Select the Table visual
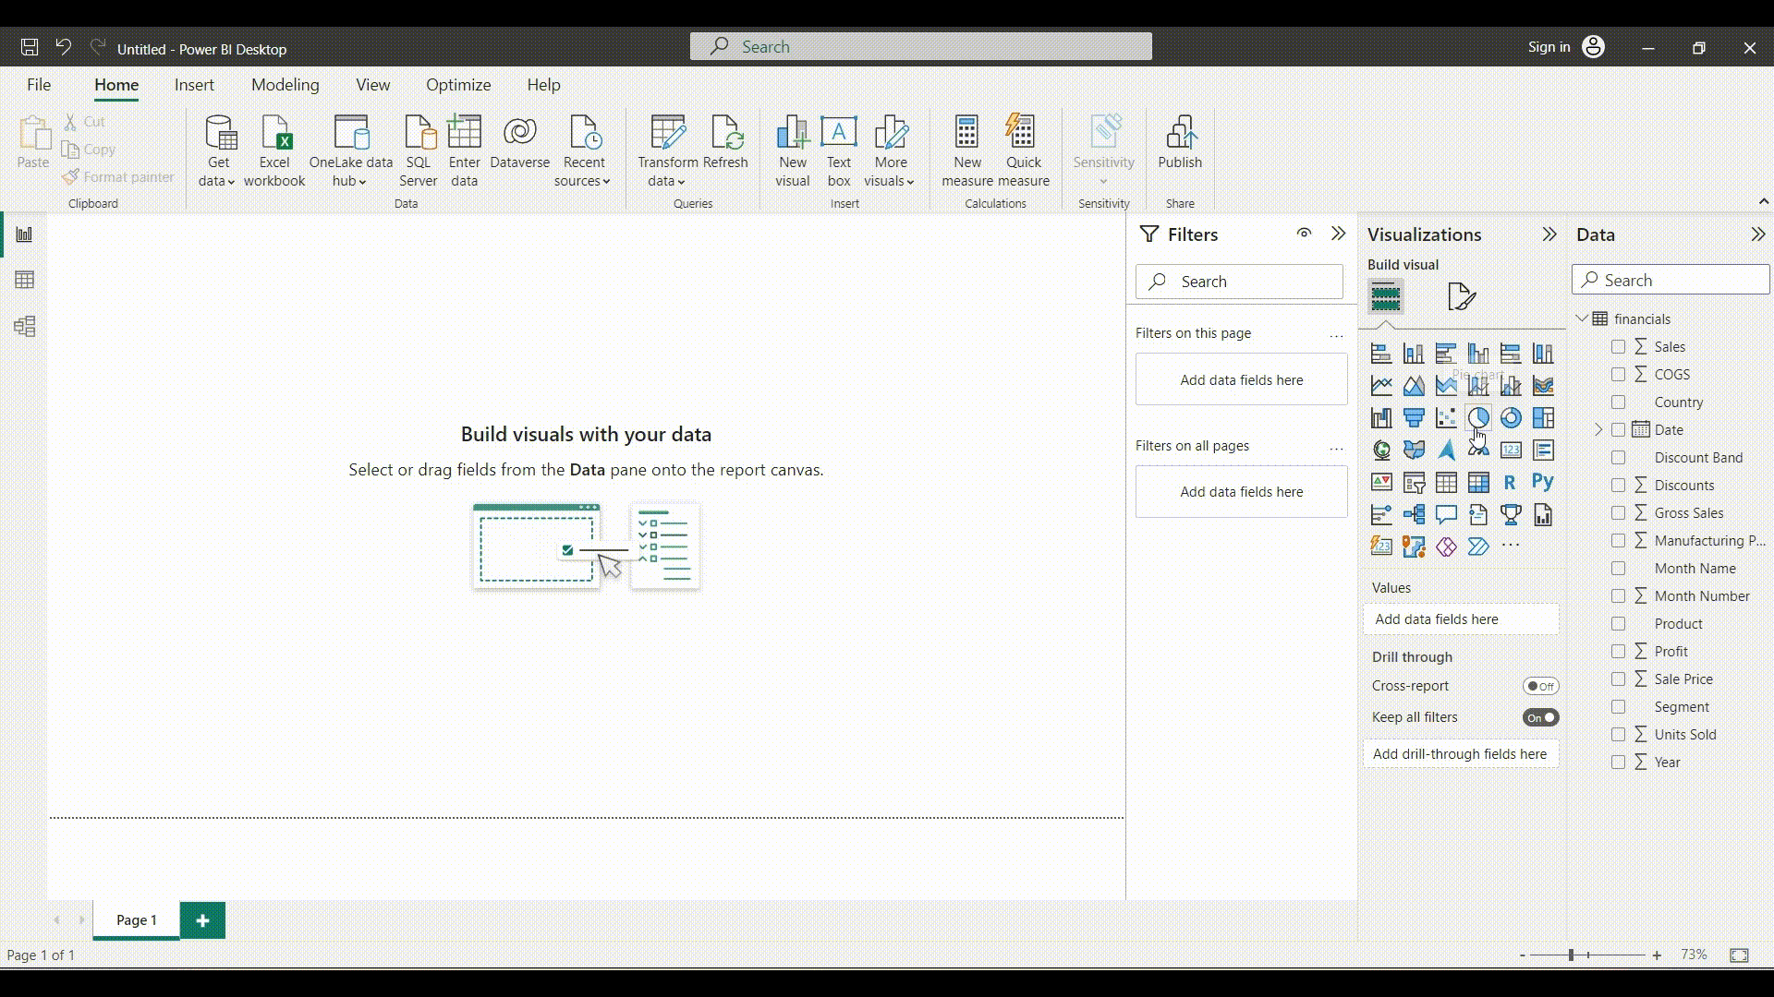The width and height of the screenshot is (1774, 997). [1446, 483]
